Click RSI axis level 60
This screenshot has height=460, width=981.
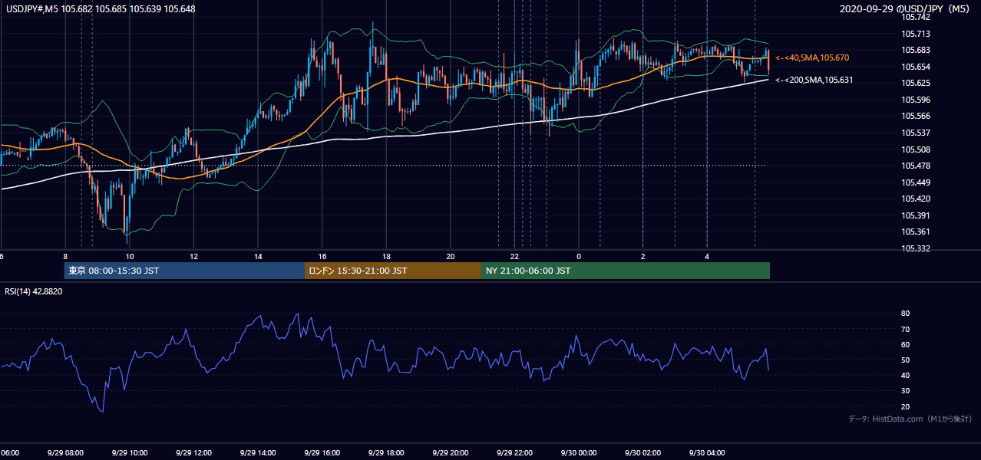pyautogui.click(x=906, y=344)
